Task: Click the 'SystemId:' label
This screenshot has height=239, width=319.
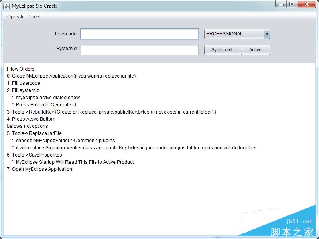Action: (67, 49)
